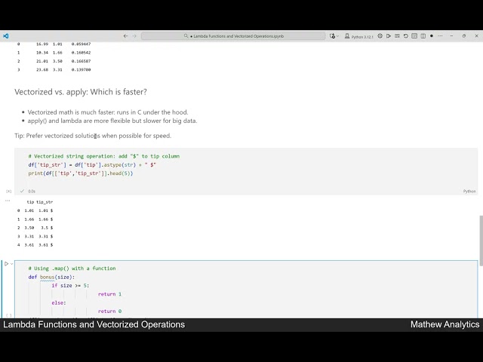The image size is (483, 362).
Task: Open notebook settings gear icon
Action: click(x=380, y=36)
